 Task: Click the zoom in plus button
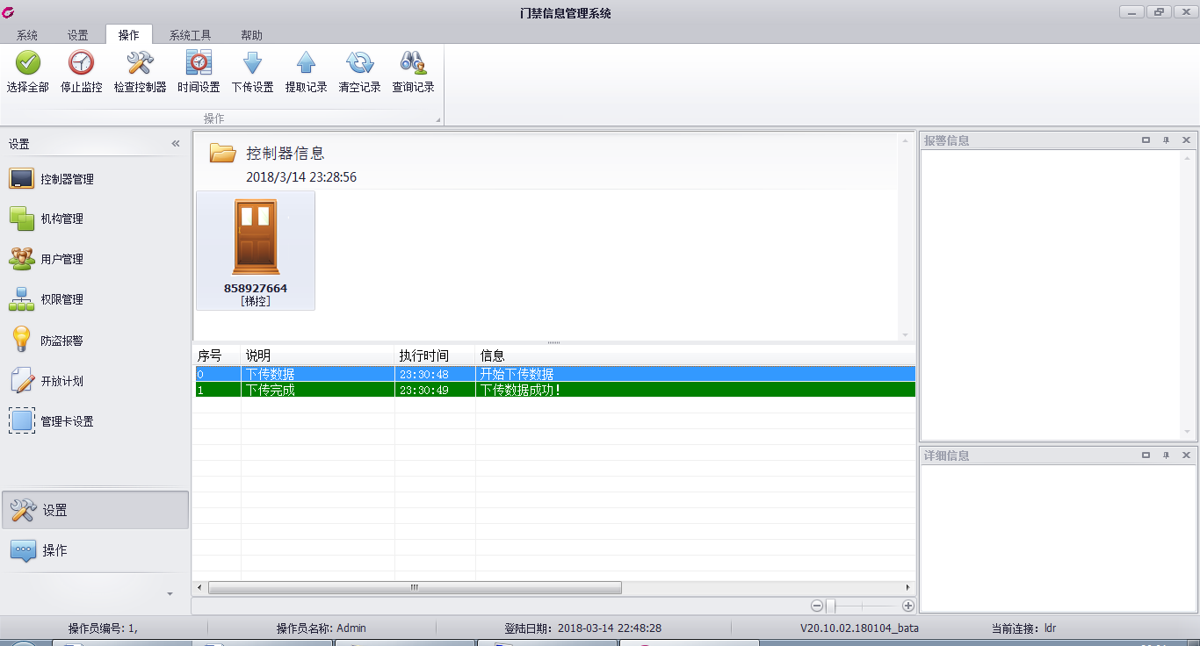click(x=908, y=606)
